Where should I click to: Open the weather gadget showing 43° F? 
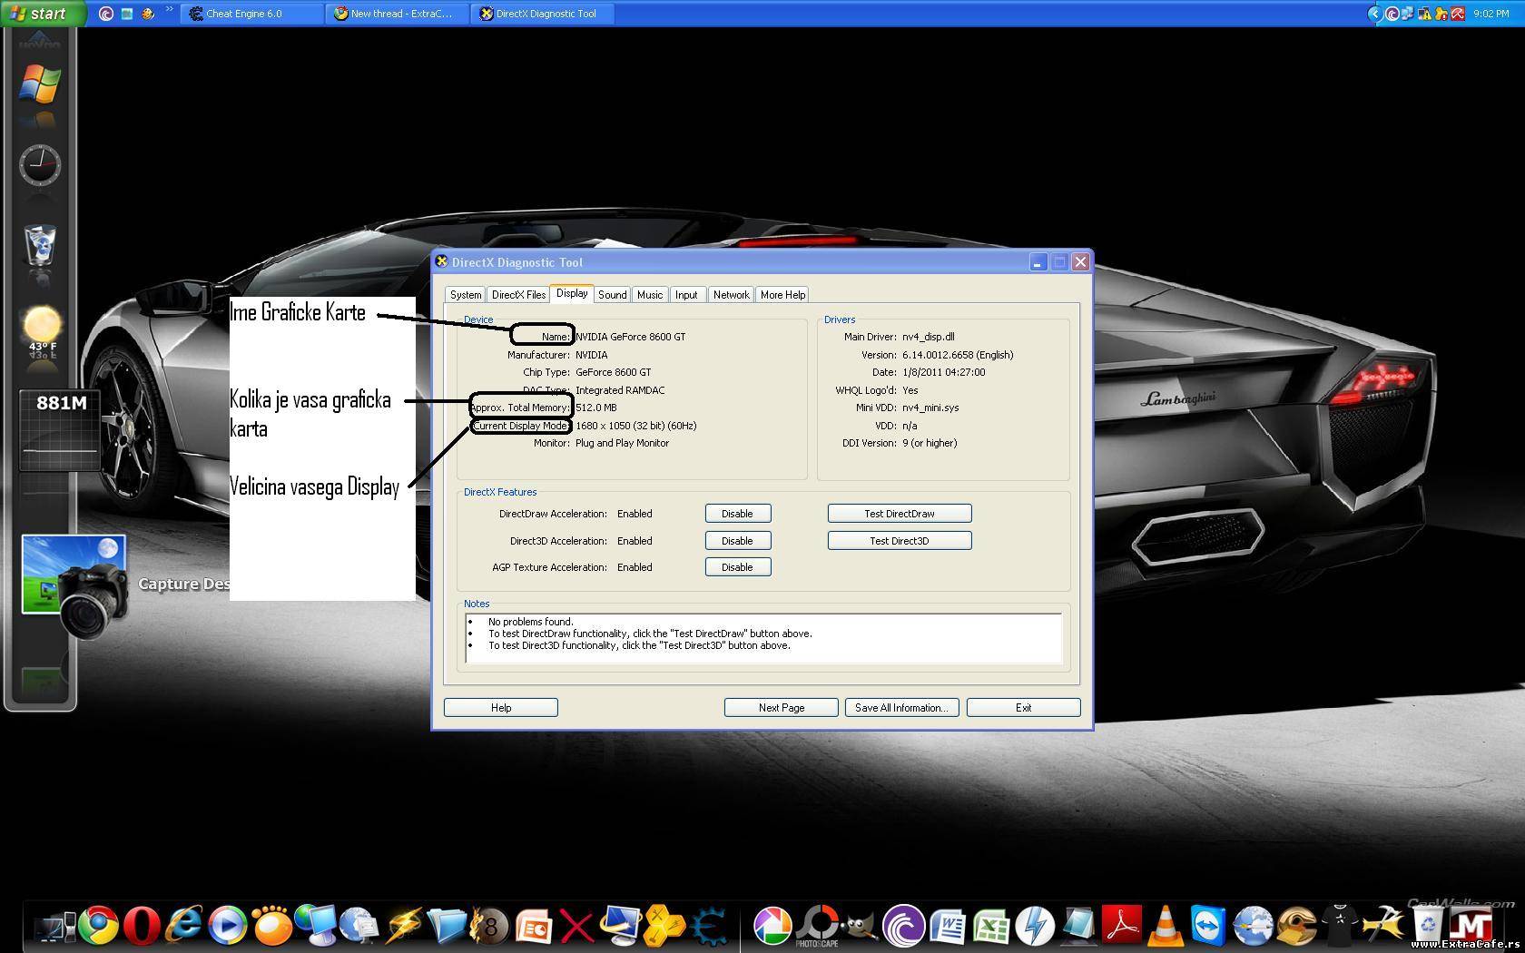[x=42, y=330]
